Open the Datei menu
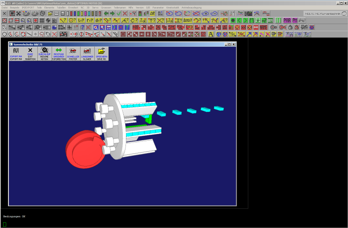This screenshot has width=348, height=228. [5, 8]
